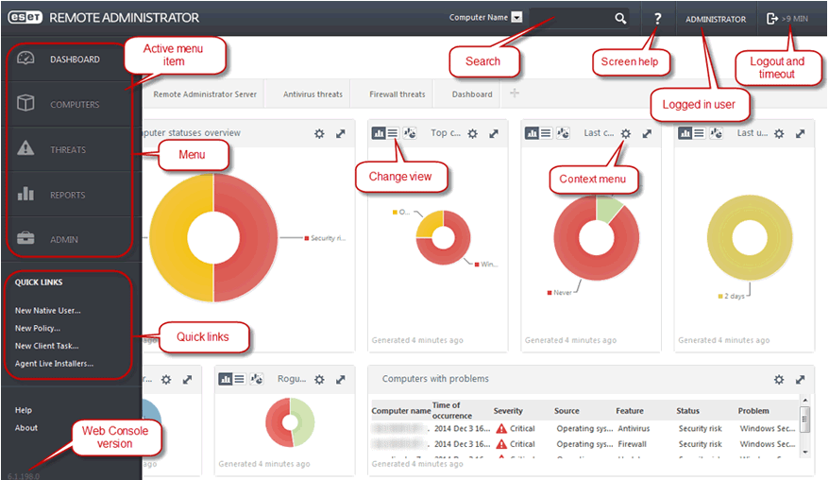Open the Admin briefcase section

pyautogui.click(x=25, y=238)
